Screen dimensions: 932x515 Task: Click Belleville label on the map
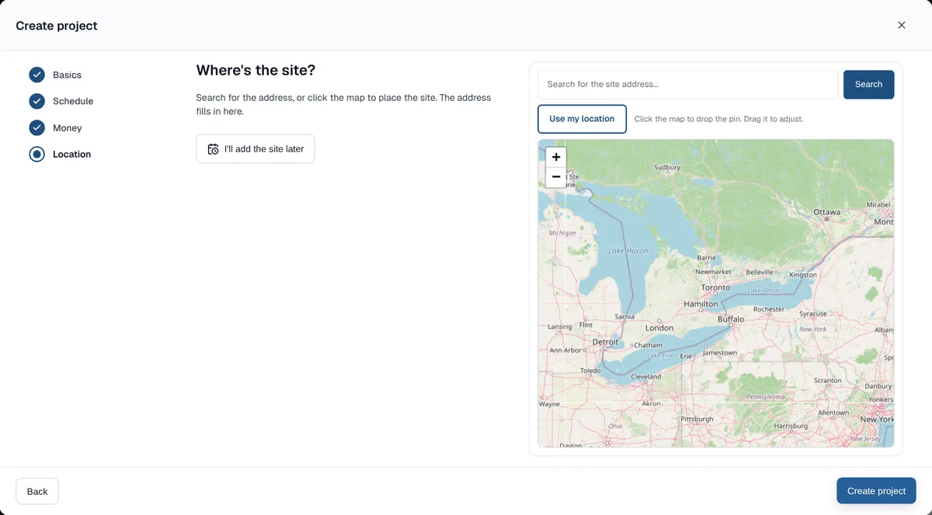click(x=760, y=273)
